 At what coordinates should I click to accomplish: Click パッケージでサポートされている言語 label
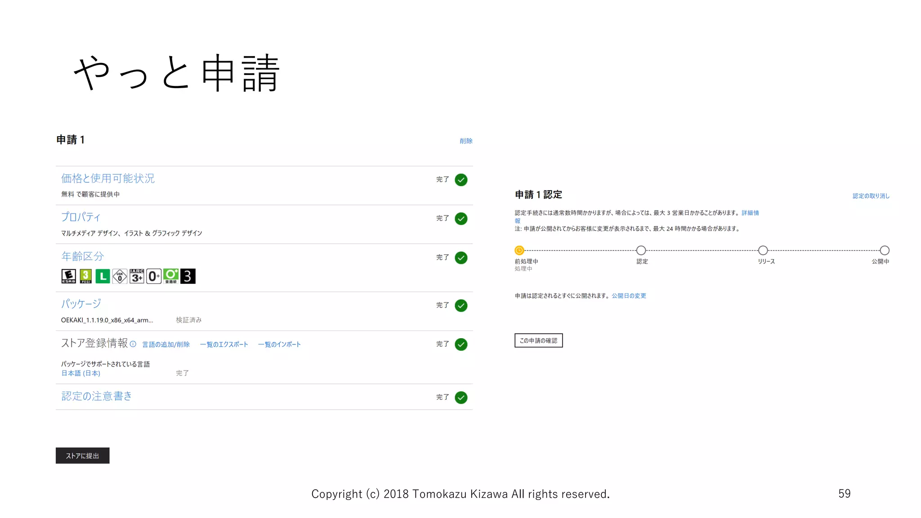(x=106, y=364)
